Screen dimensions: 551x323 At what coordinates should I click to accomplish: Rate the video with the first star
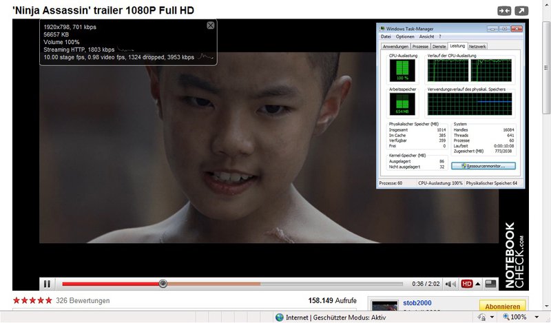(x=17, y=300)
